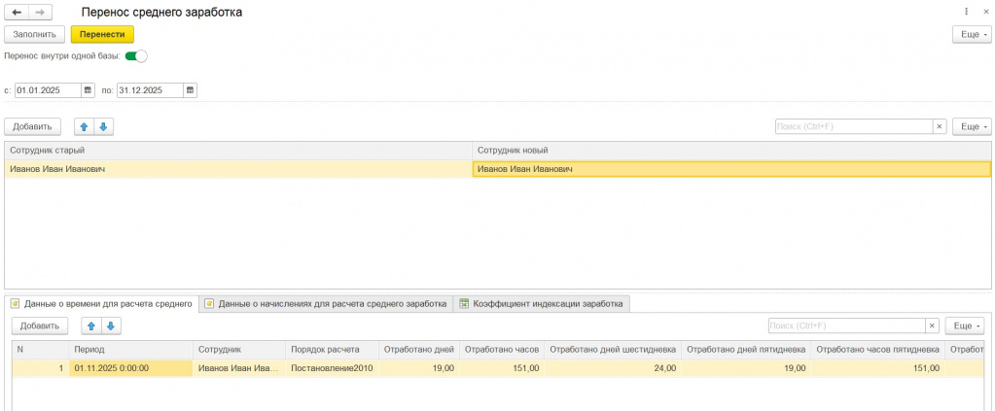
Task: Open 'Коэффициент индексации заработка' tab
Action: (x=542, y=304)
